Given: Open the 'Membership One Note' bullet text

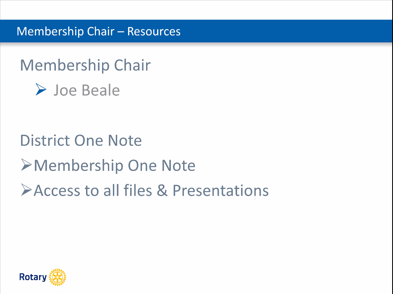Looking at the screenshot, I should click(x=114, y=165).
